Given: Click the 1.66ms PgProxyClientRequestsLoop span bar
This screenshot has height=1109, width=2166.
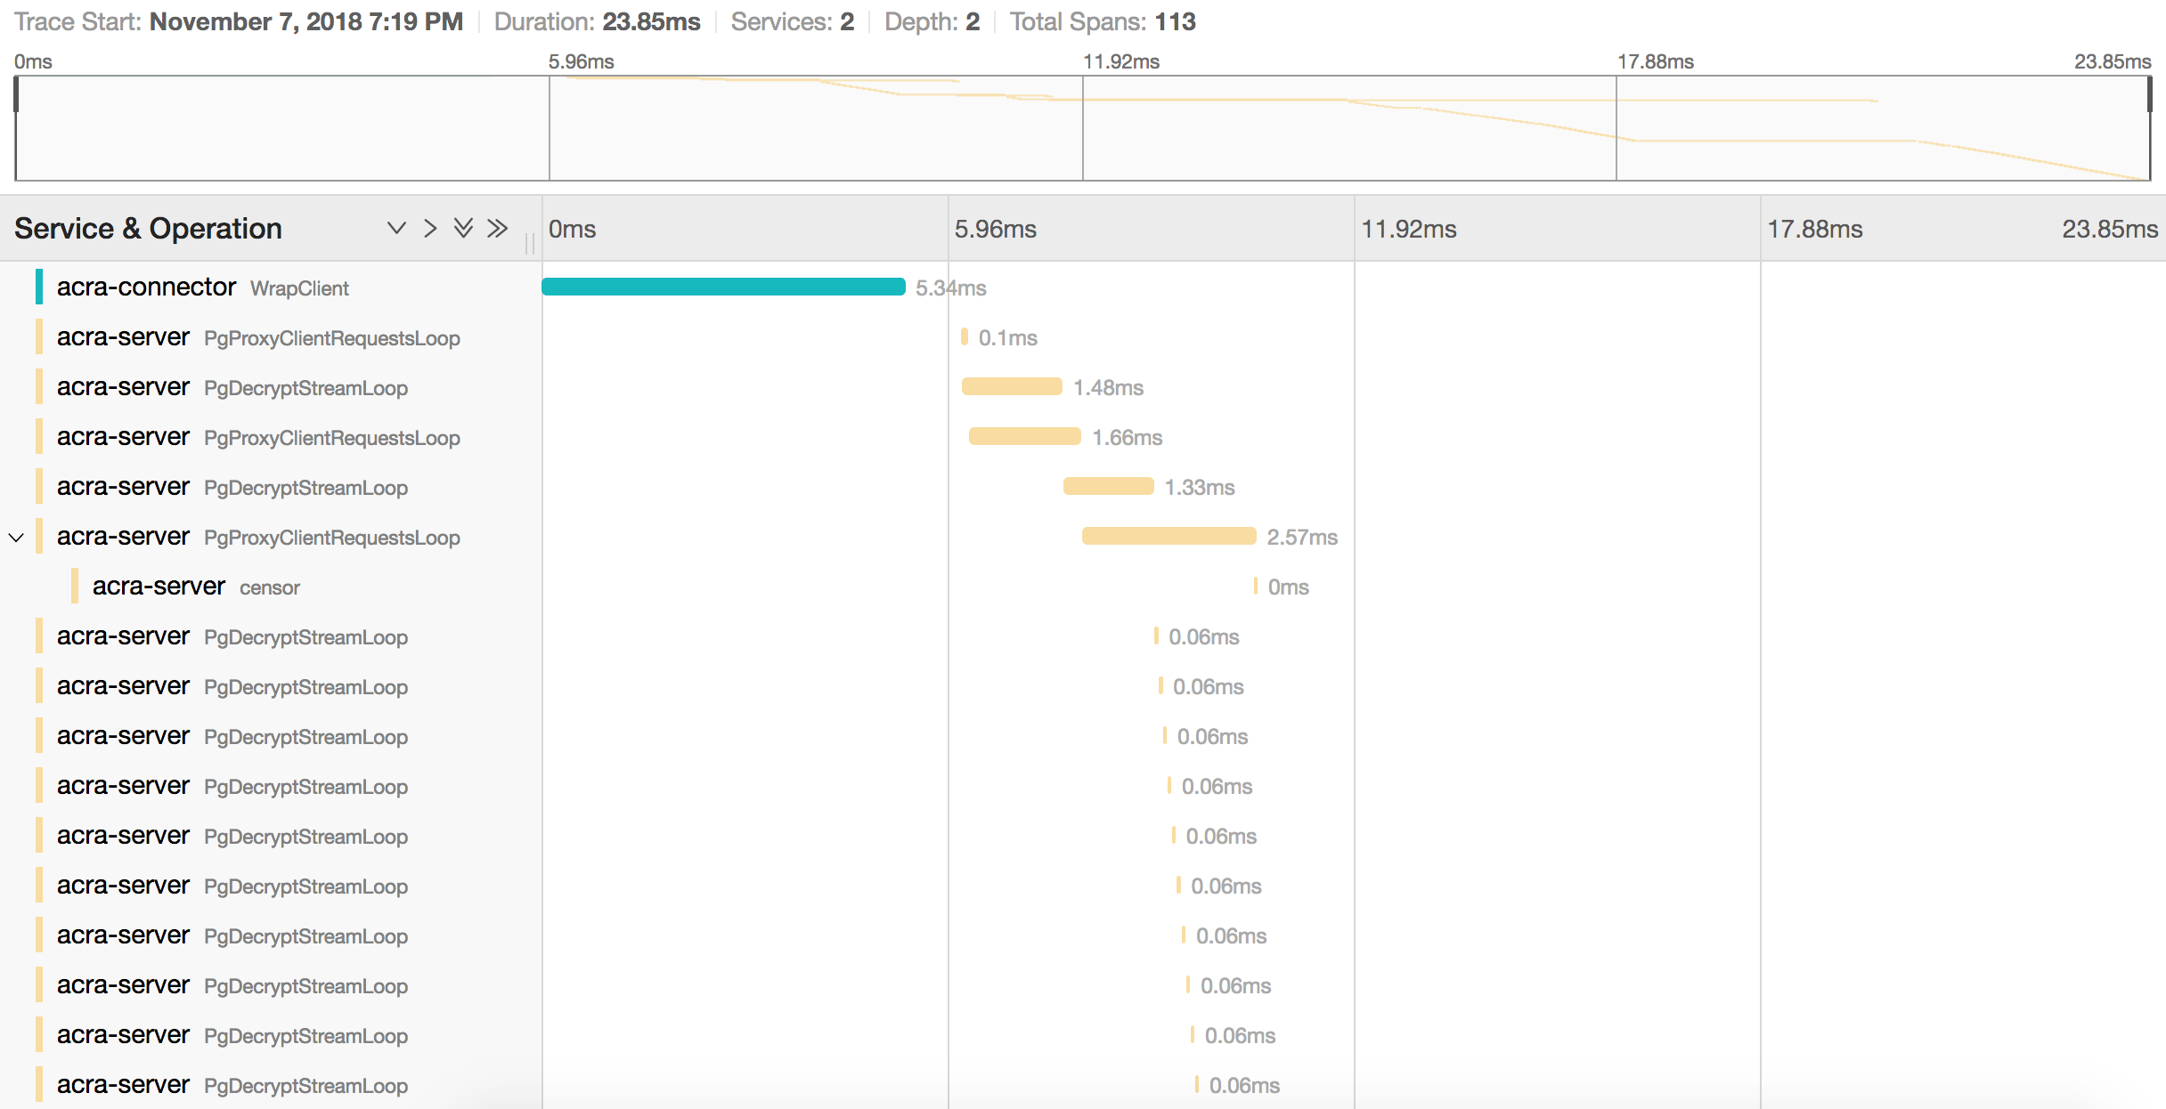Looking at the screenshot, I should [1024, 437].
